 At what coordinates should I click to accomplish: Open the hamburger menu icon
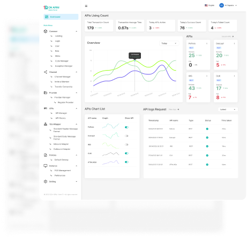[86, 6]
